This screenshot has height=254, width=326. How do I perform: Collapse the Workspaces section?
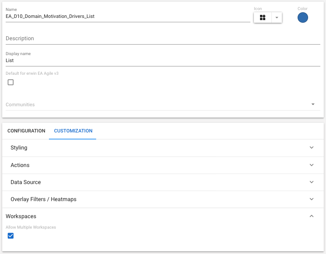coord(21,216)
